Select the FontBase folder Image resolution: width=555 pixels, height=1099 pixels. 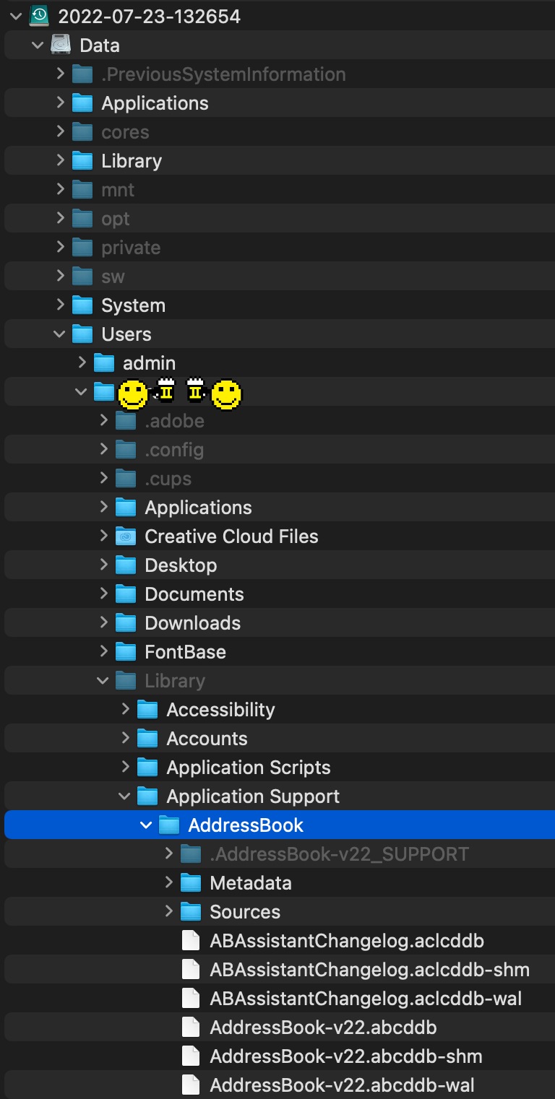click(280, 651)
